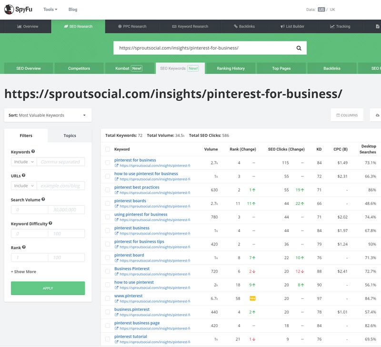Image resolution: width=381 pixels, height=347 pixels.
Task: Check the 'pinterest best practices' row checkbox
Action: coord(108,190)
